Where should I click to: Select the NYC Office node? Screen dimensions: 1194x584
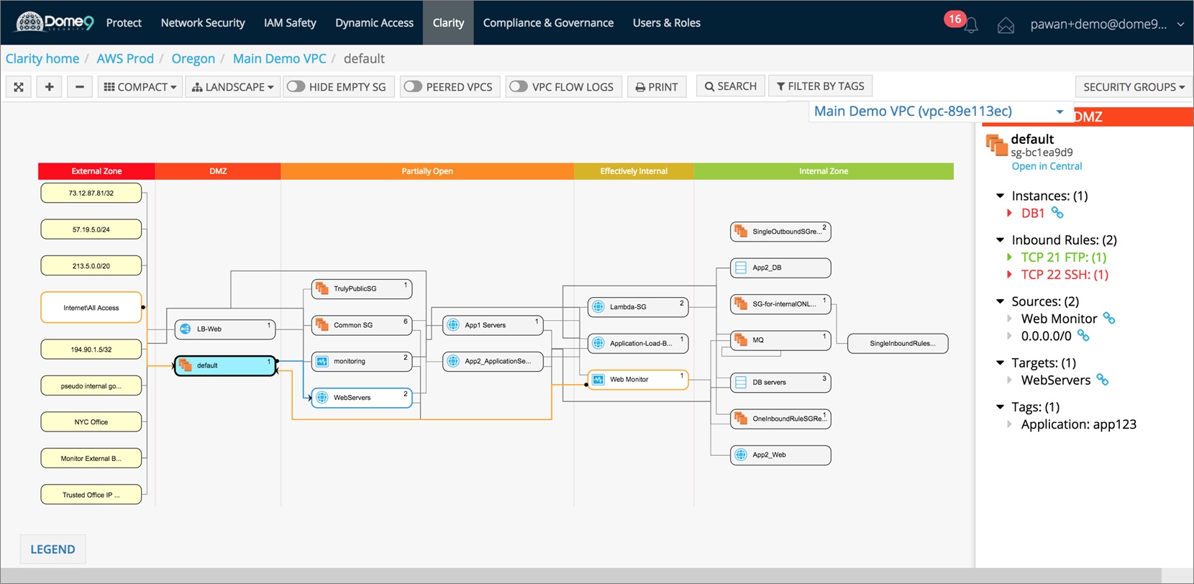click(x=91, y=421)
